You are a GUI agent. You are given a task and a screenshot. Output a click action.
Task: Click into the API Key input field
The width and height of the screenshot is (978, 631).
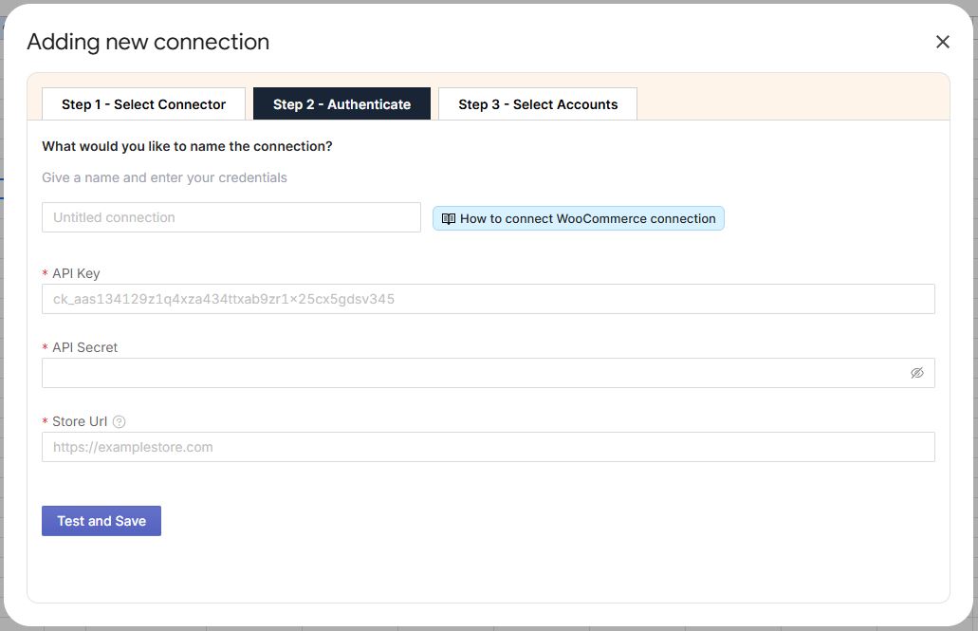coord(489,299)
